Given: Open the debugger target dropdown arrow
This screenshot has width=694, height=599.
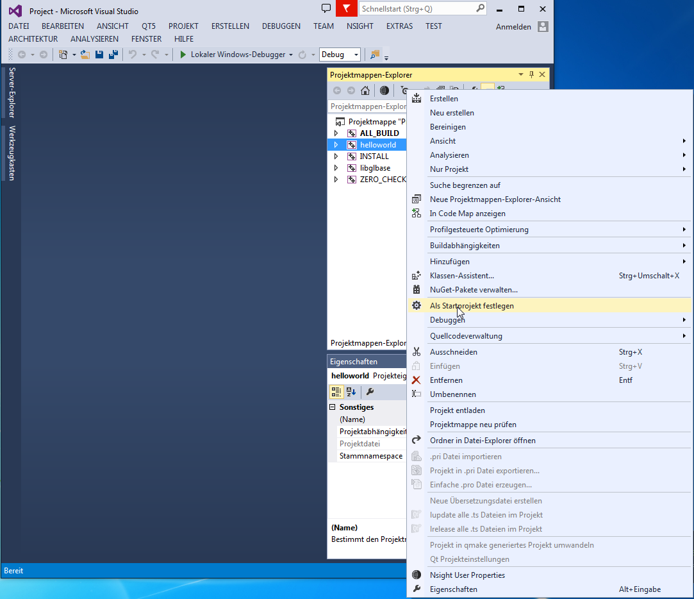Looking at the screenshot, I should click(291, 55).
